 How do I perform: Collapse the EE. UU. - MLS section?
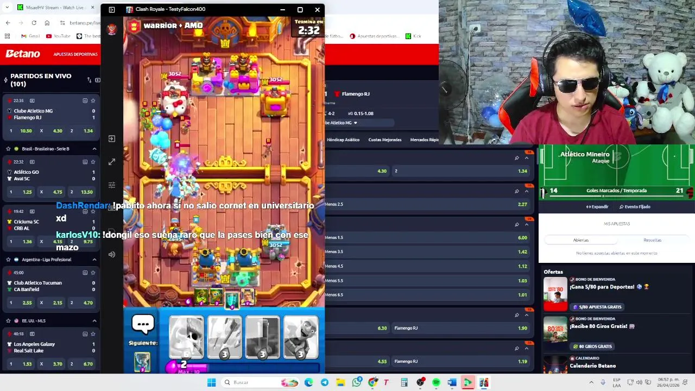[94, 321]
